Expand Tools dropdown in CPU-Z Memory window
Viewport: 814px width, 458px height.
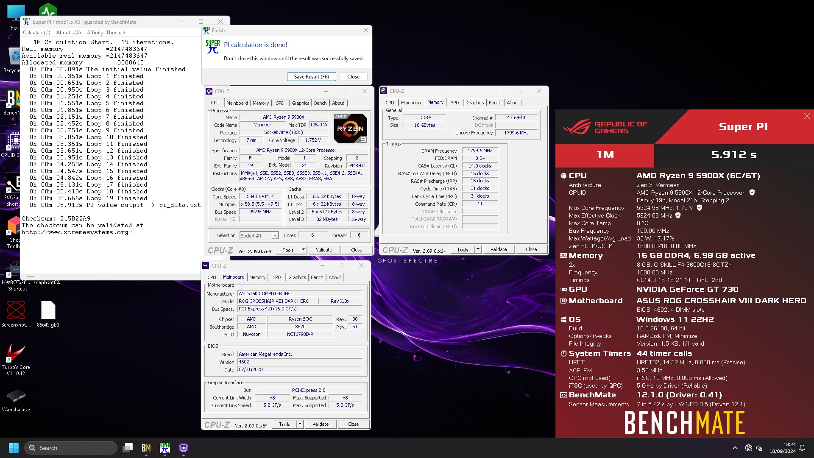pos(478,249)
